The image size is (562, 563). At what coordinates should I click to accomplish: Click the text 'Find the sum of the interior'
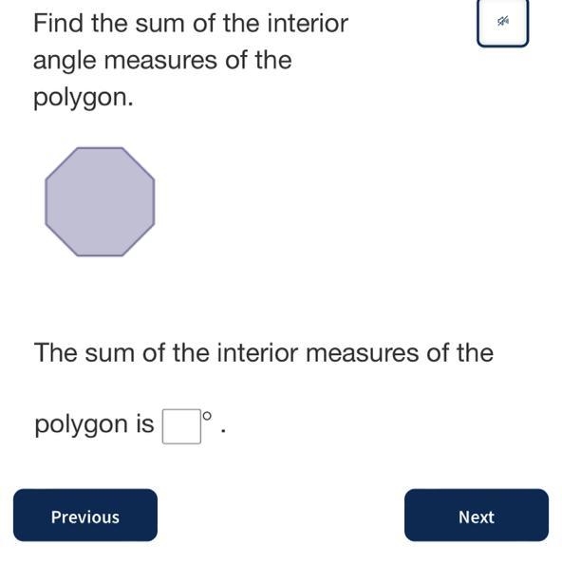pos(191,23)
